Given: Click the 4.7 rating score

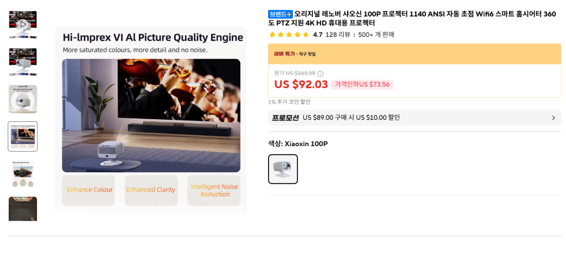Looking at the screenshot, I should (x=318, y=35).
